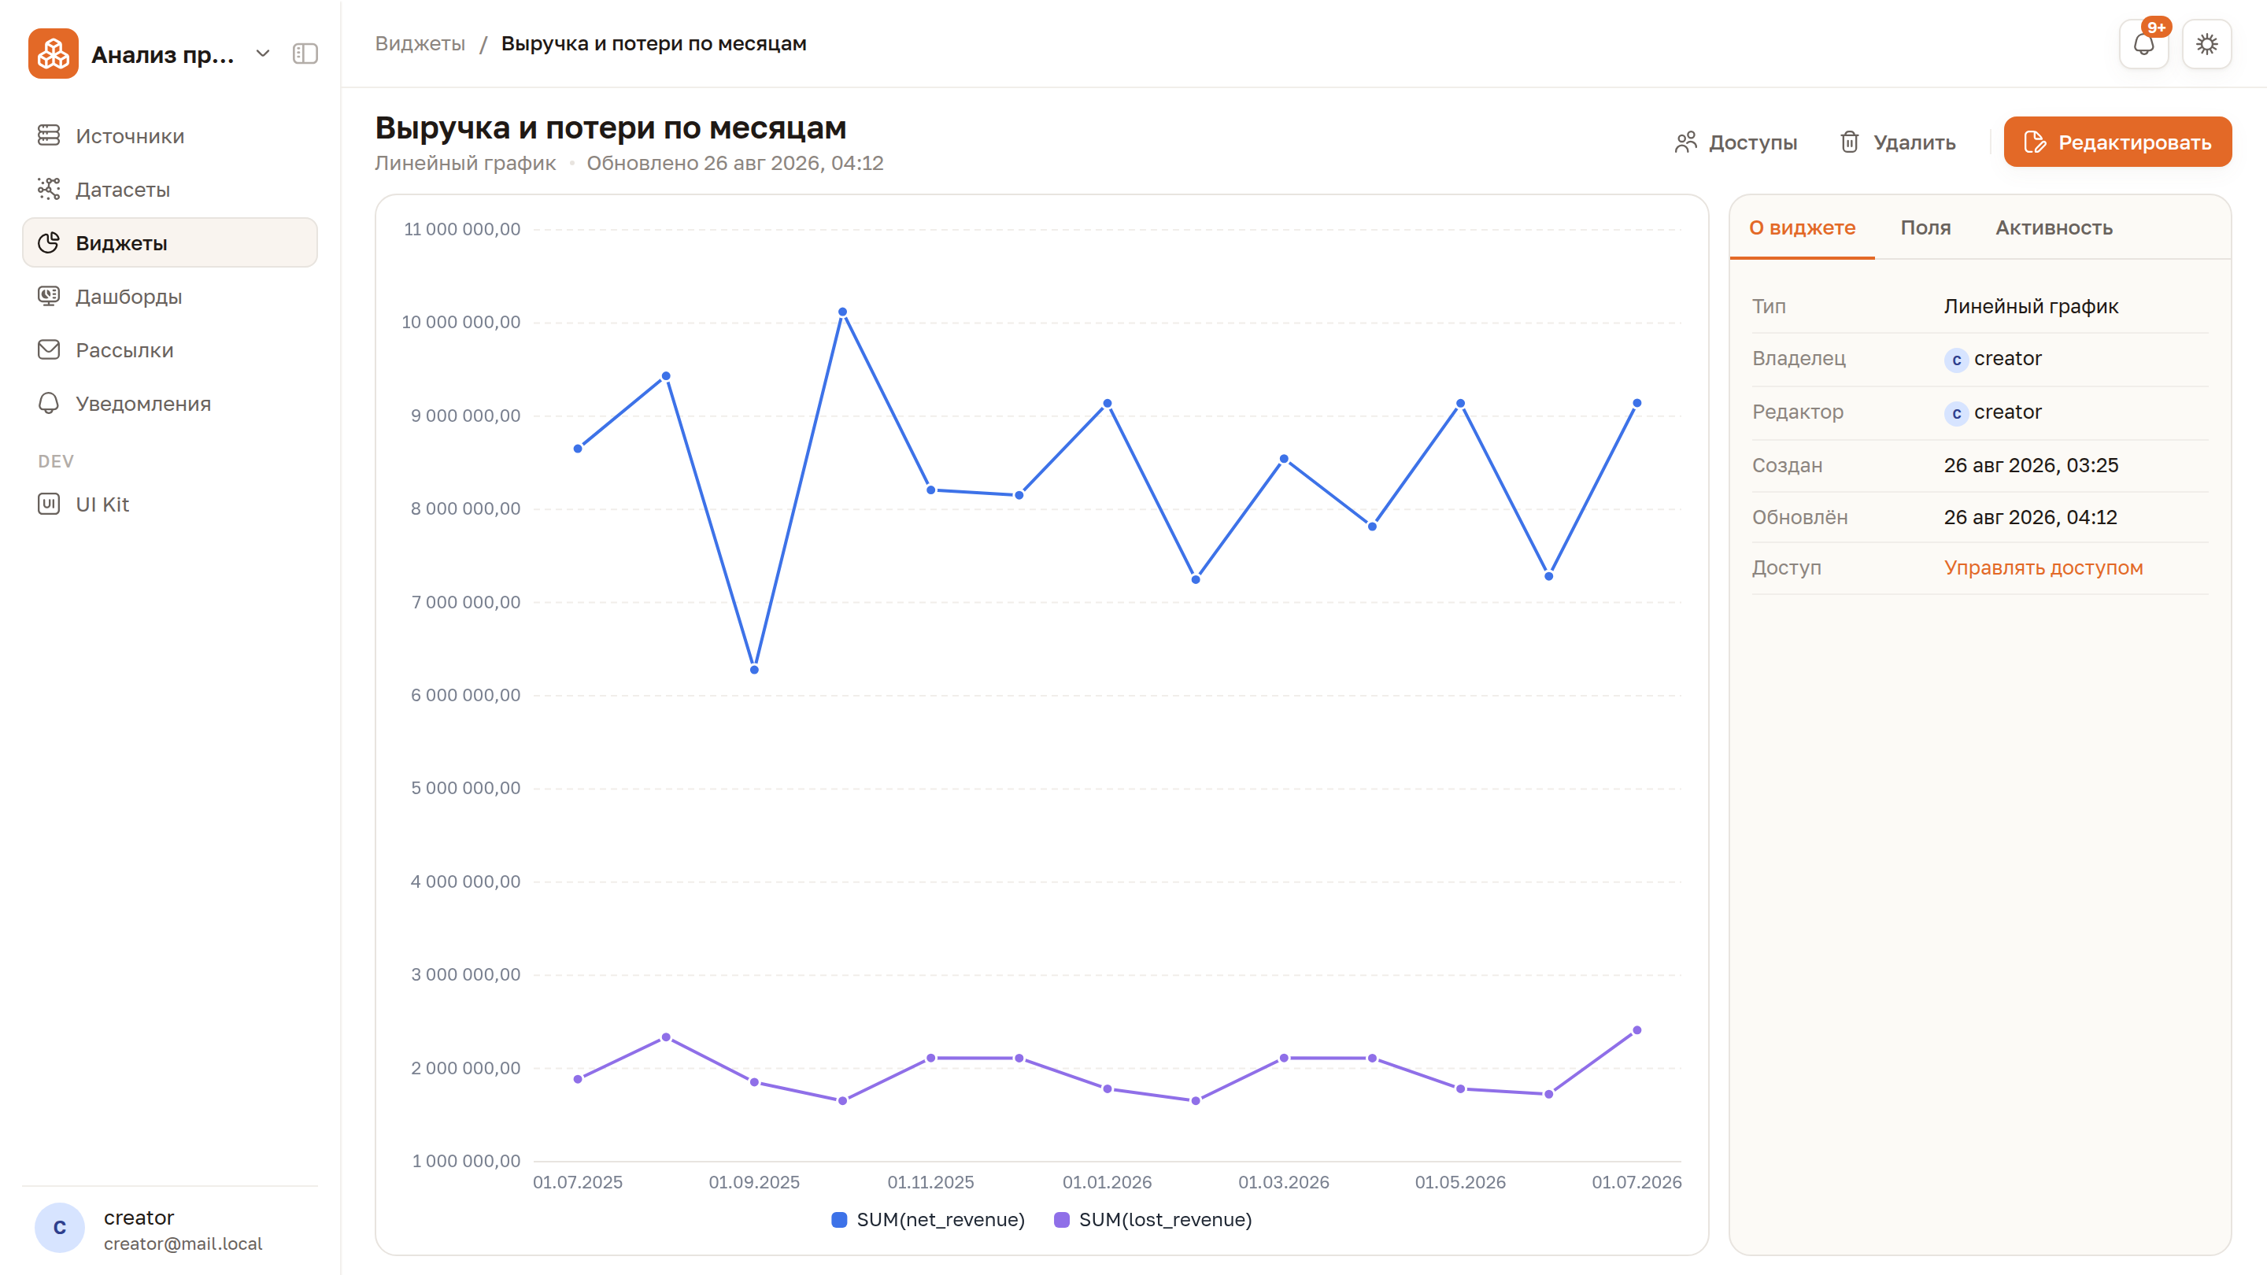
Task: Click the Управлять доступом link
Action: click(2043, 567)
